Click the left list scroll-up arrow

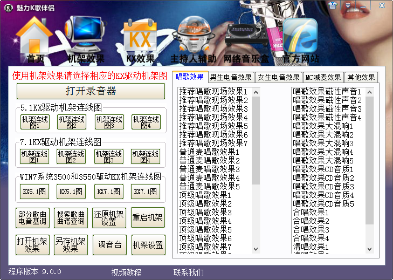(256, 92)
